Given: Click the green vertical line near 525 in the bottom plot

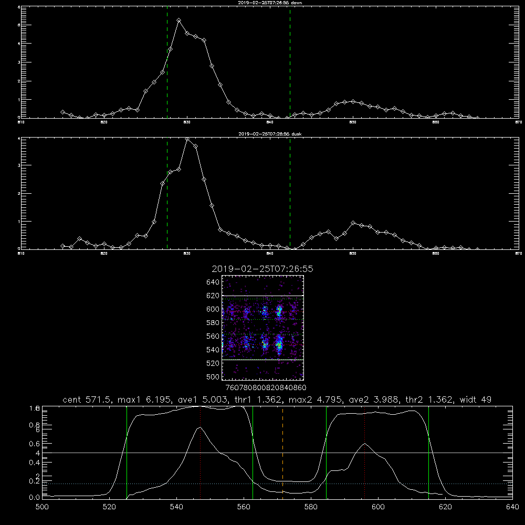Looking at the screenshot, I should pos(127,453).
